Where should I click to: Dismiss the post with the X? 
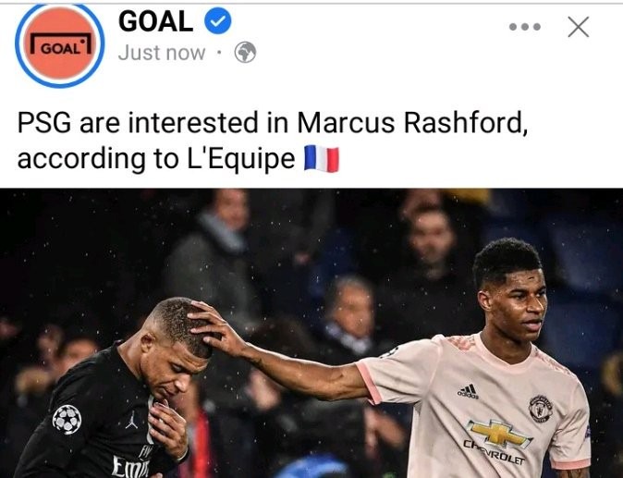579,27
